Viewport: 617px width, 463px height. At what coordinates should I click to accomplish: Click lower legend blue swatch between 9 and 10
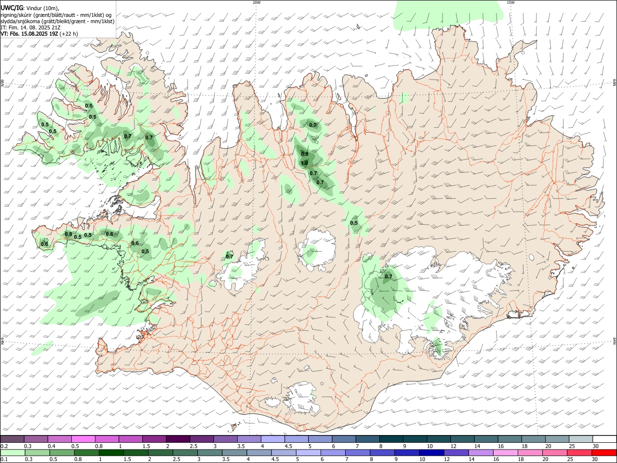coord(406,452)
